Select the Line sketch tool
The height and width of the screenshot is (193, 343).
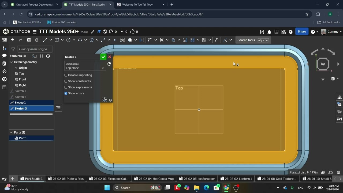(45, 40)
